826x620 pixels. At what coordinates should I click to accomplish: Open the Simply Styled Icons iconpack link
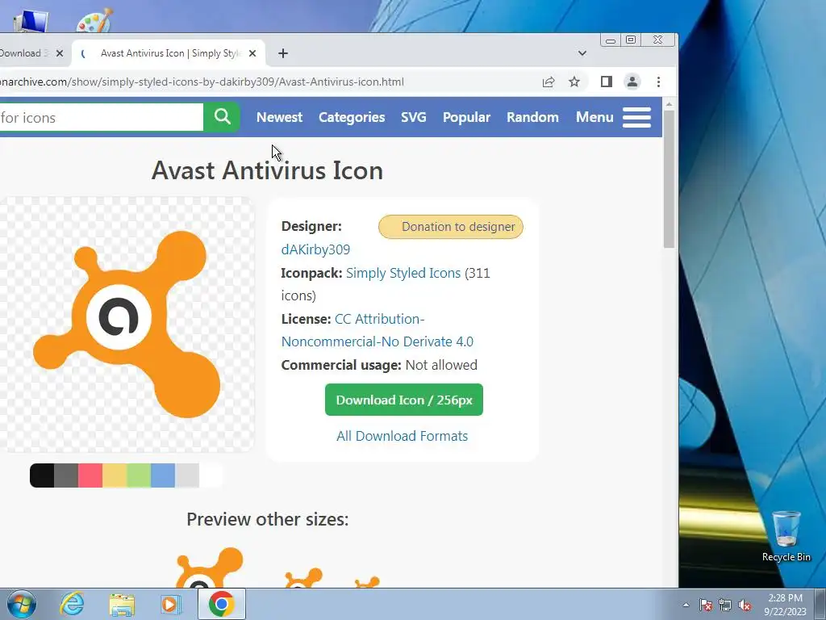403,273
